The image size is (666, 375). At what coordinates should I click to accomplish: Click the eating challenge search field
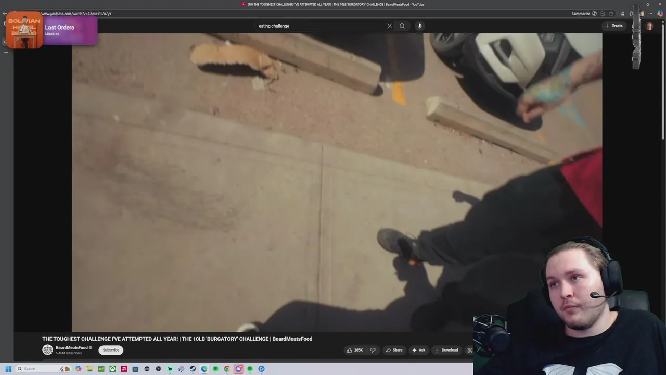point(320,26)
